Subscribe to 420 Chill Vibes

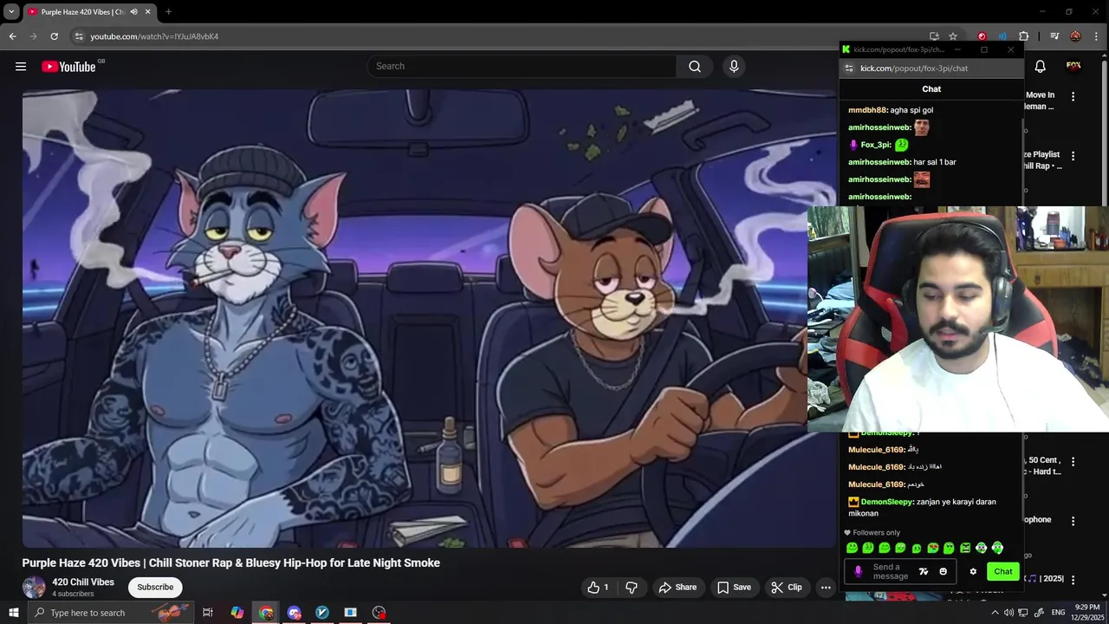[x=155, y=588]
